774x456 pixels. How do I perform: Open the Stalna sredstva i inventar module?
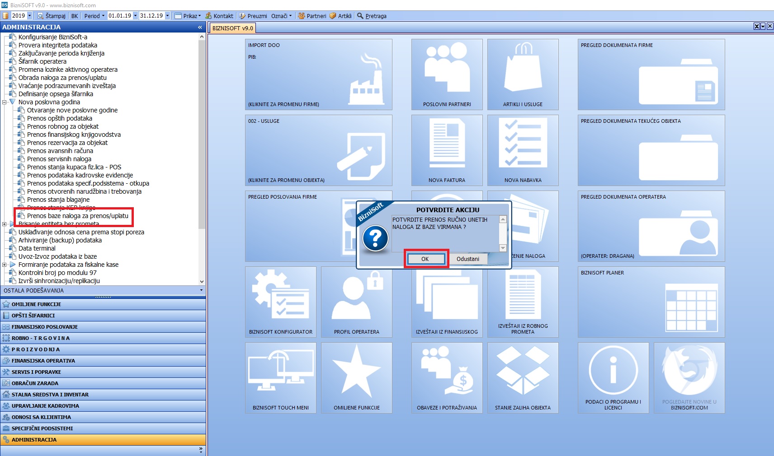(x=103, y=395)
